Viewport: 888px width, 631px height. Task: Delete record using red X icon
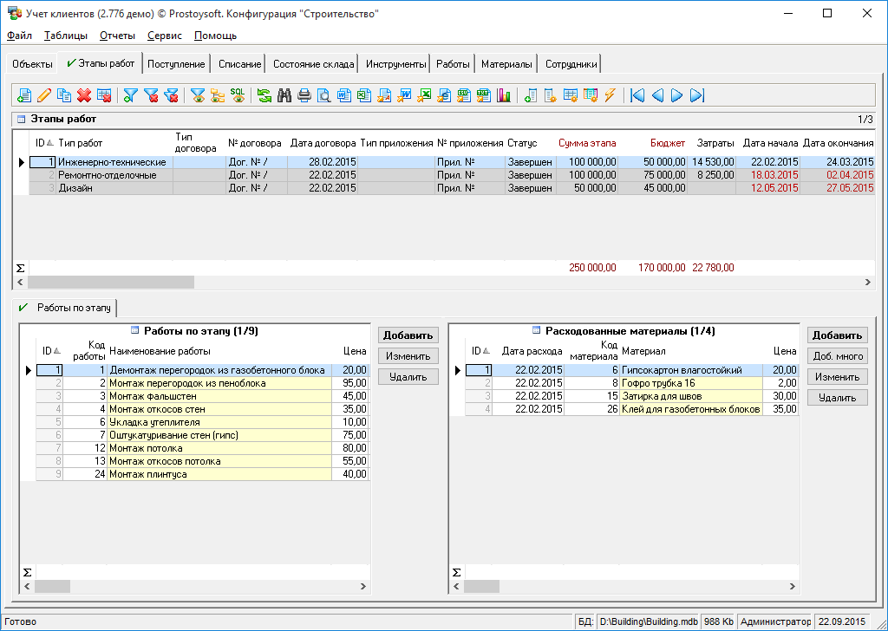(x=84, y=95)
